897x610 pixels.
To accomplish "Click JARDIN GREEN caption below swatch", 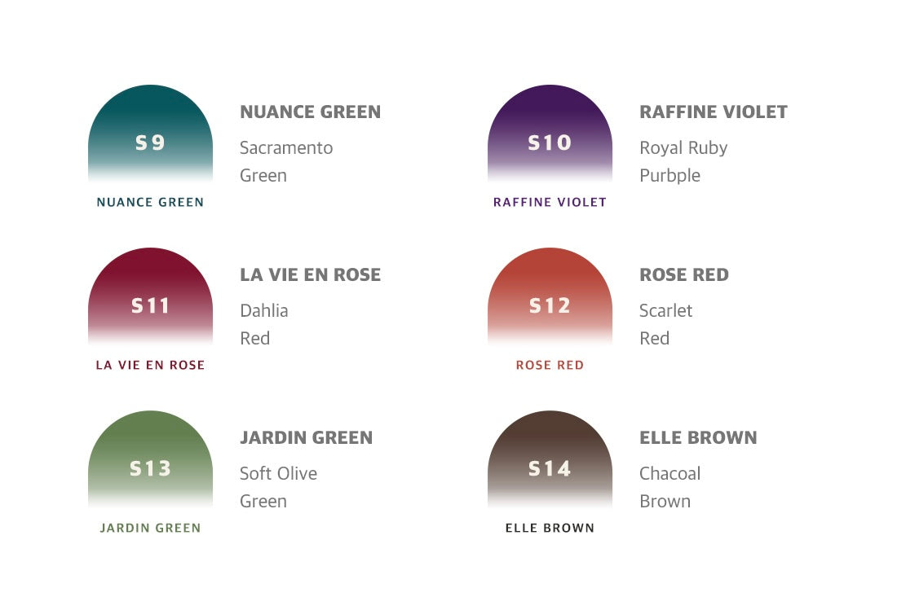I will point(150,528).
